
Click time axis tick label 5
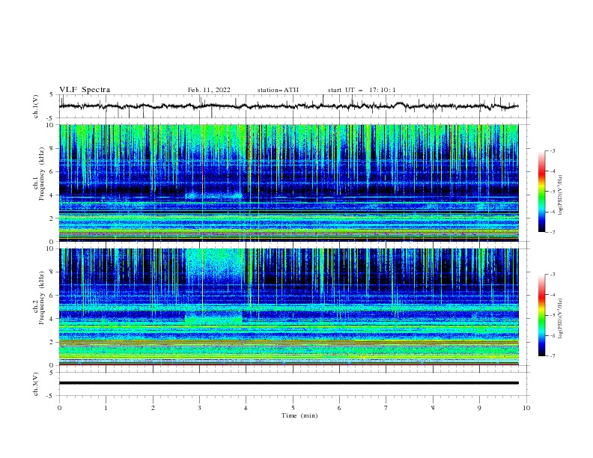[293, 408]
